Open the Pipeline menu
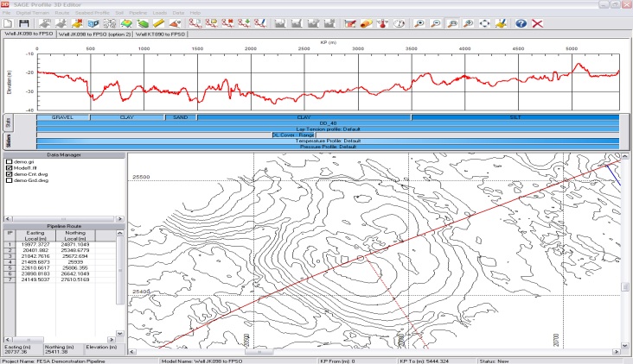The width and height of the screenshot is (633, 364). (137, 14)
